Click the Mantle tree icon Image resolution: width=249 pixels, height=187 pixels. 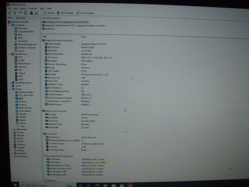pyautogui.click(x=17, y=120)
